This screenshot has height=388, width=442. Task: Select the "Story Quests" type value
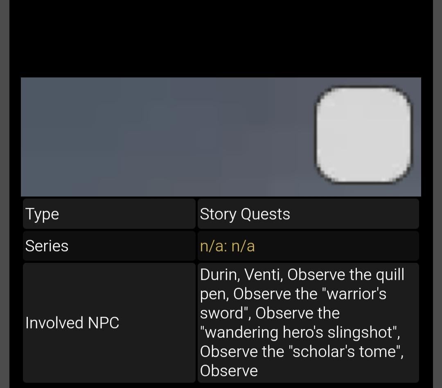point(245,214)
